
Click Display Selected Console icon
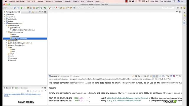pos(163,76)
